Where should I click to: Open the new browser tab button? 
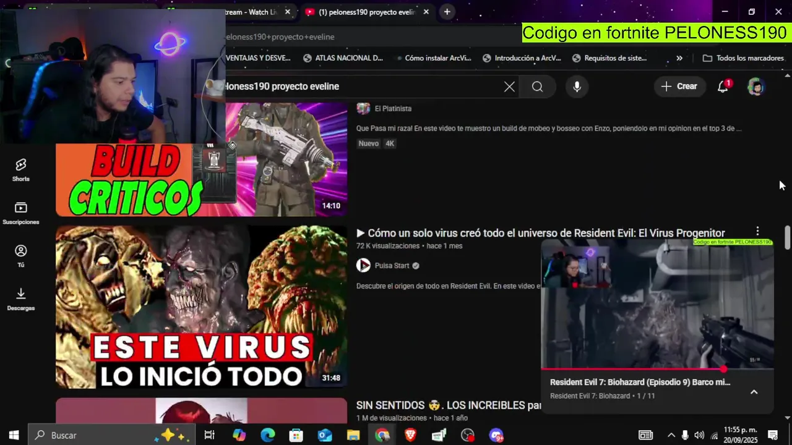(x=447, y=12)
